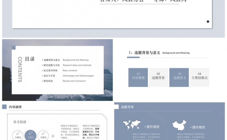The width and height of the screenshot is (227, 140).
Task: Select the 03 选题意义 box
Action: tap(179, 77)
